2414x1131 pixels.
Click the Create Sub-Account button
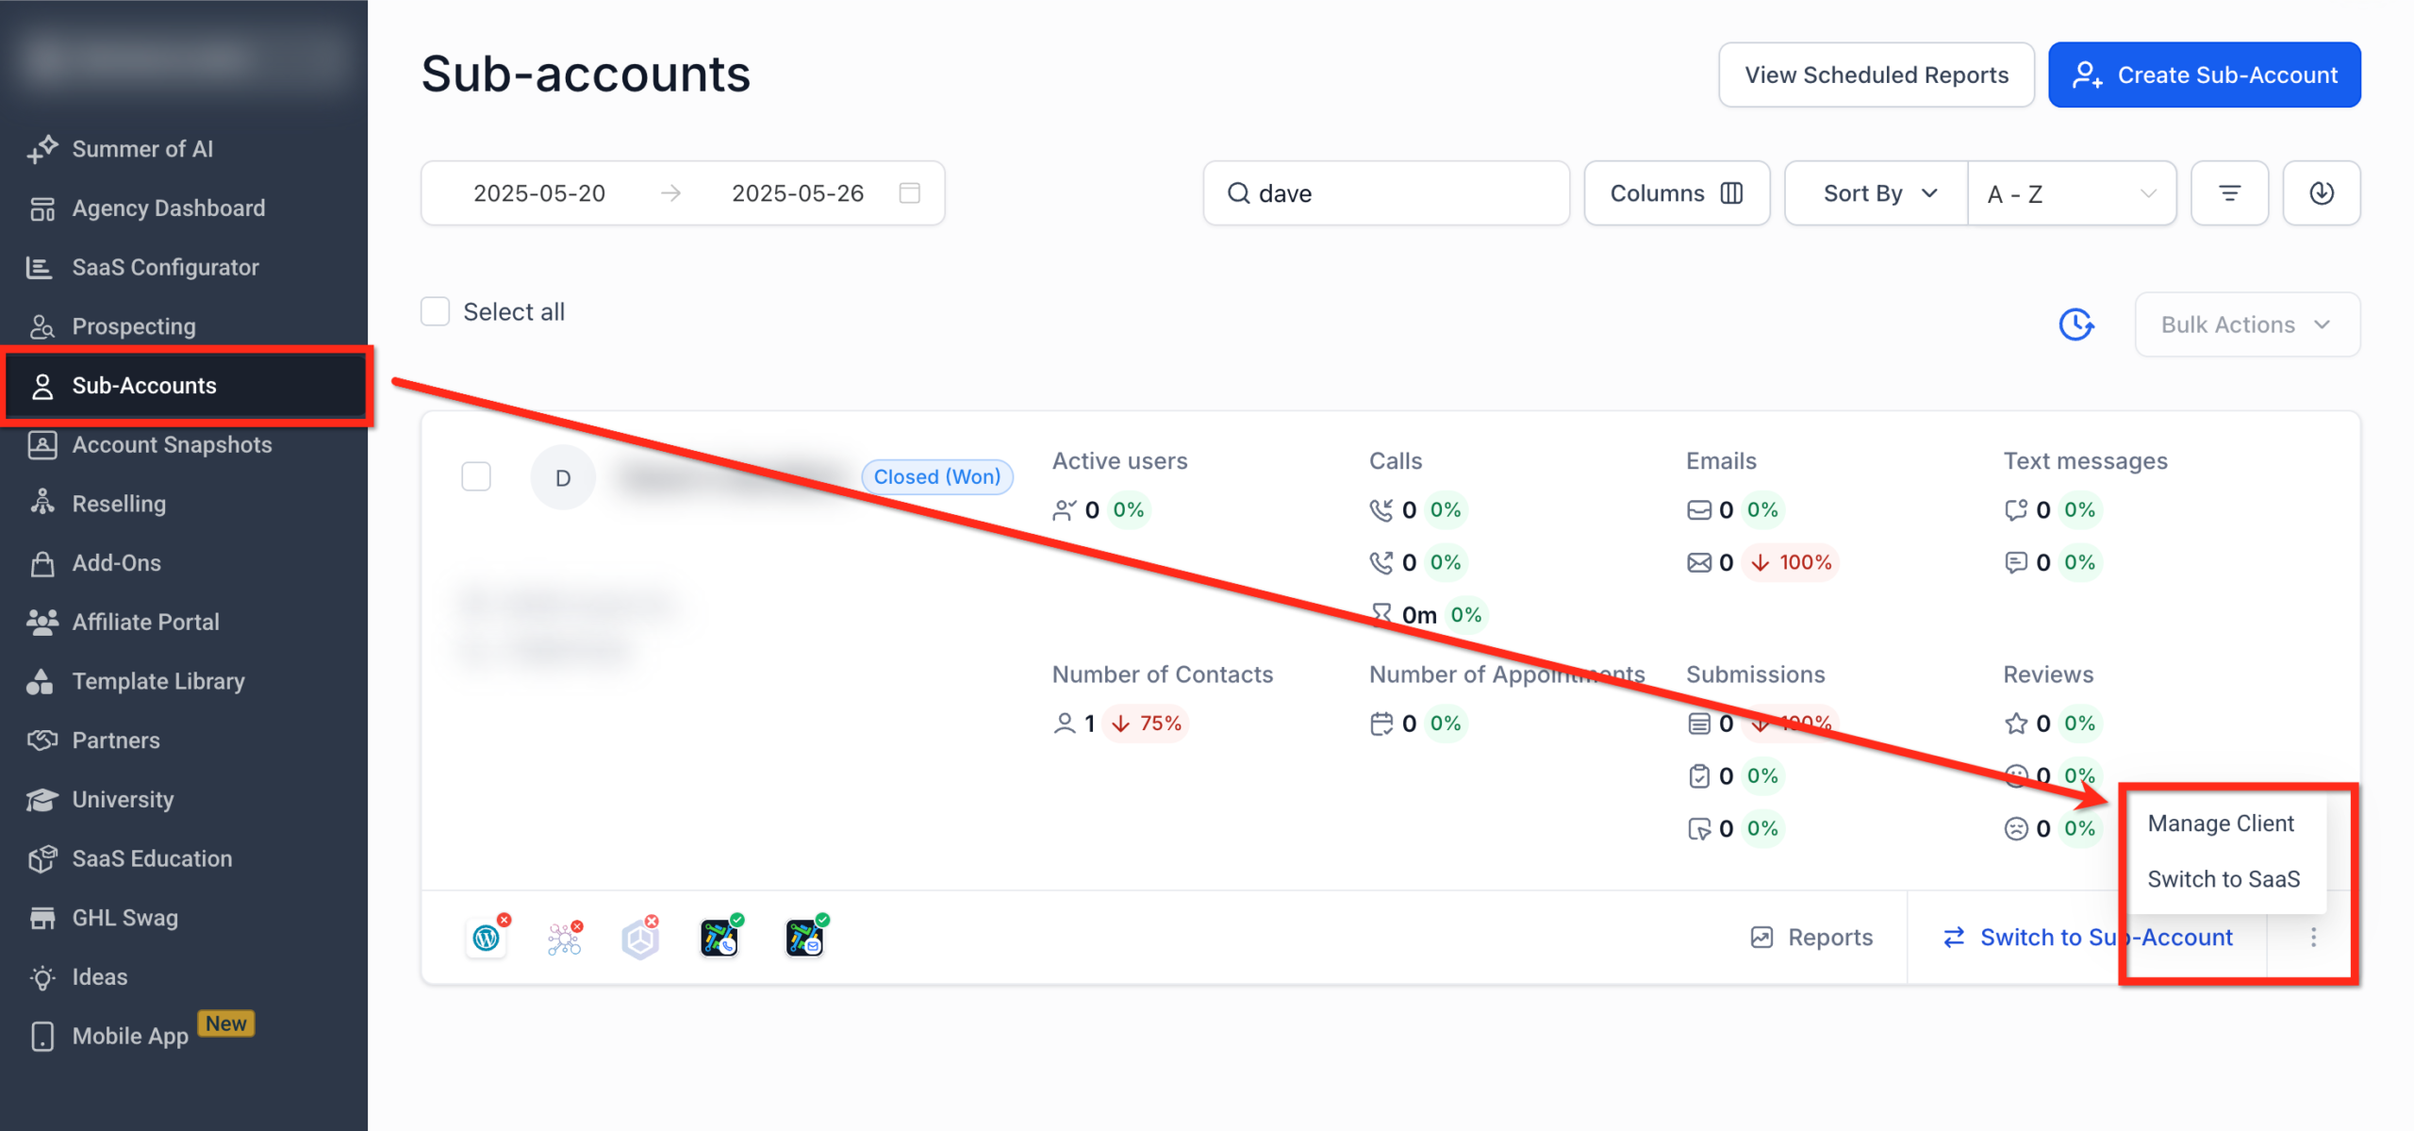point(2204,75)
